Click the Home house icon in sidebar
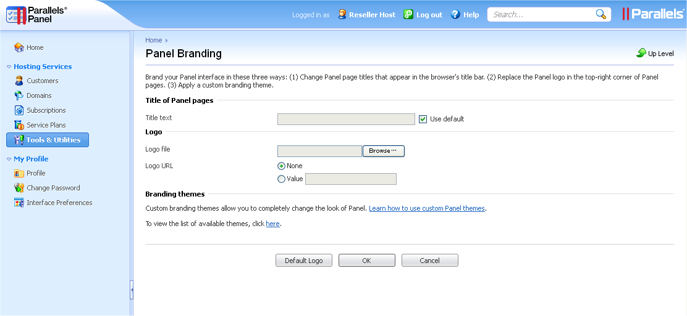Viewport: 687px width, 316px height. (x=19, y=47)
